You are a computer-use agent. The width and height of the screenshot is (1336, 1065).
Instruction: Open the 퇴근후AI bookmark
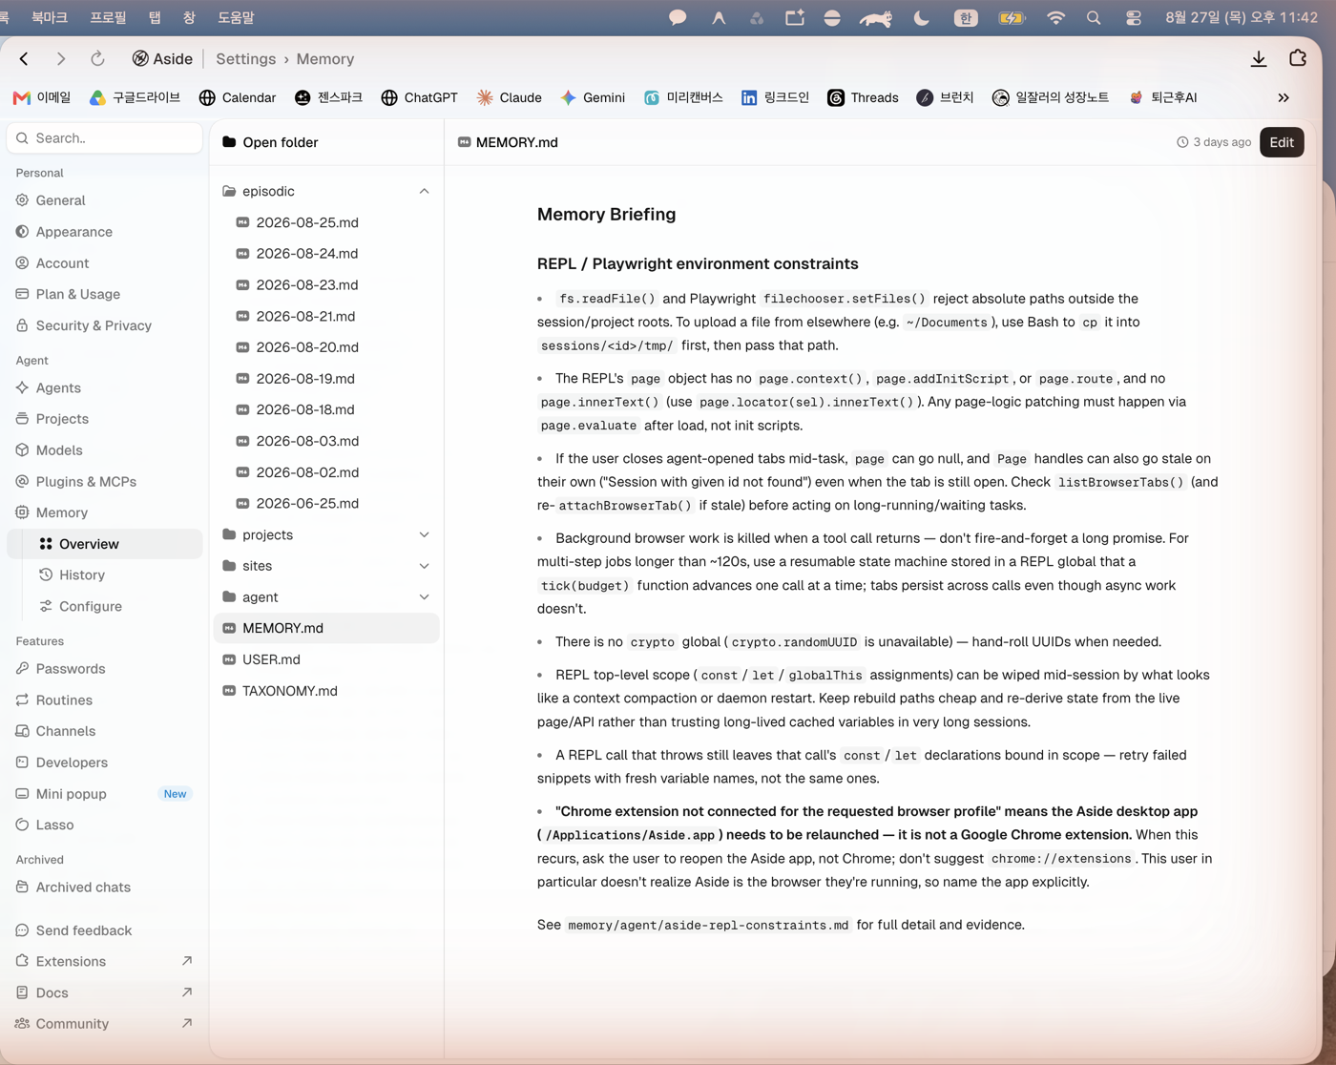pos(1162,97)
